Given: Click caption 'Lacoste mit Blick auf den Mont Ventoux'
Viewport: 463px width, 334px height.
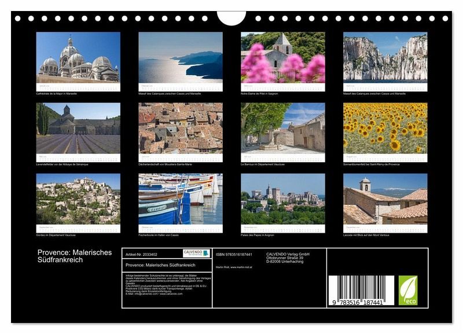Looking at the screenshot, I should [366, 236].
